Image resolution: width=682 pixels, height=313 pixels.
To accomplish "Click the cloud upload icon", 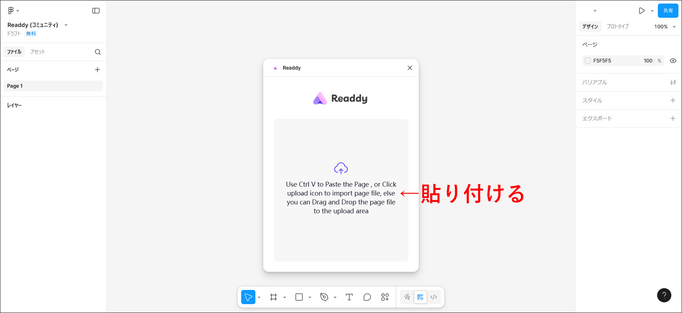I will coord(341,168).
